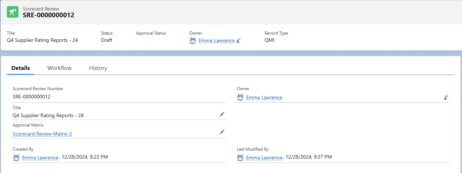Click the Created By user avatar
This screenshot has height=173, width=462.
click(x=16, y=158)
